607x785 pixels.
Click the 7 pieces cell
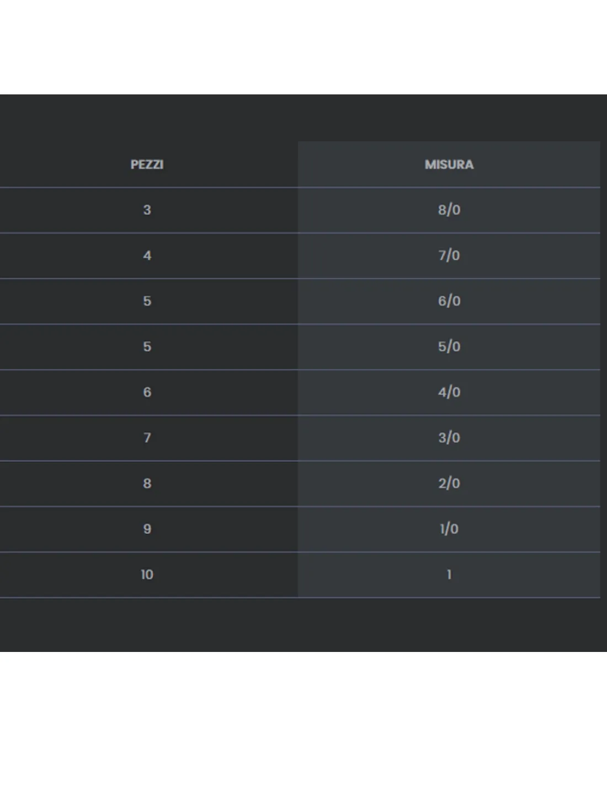(x=147, y=438)
